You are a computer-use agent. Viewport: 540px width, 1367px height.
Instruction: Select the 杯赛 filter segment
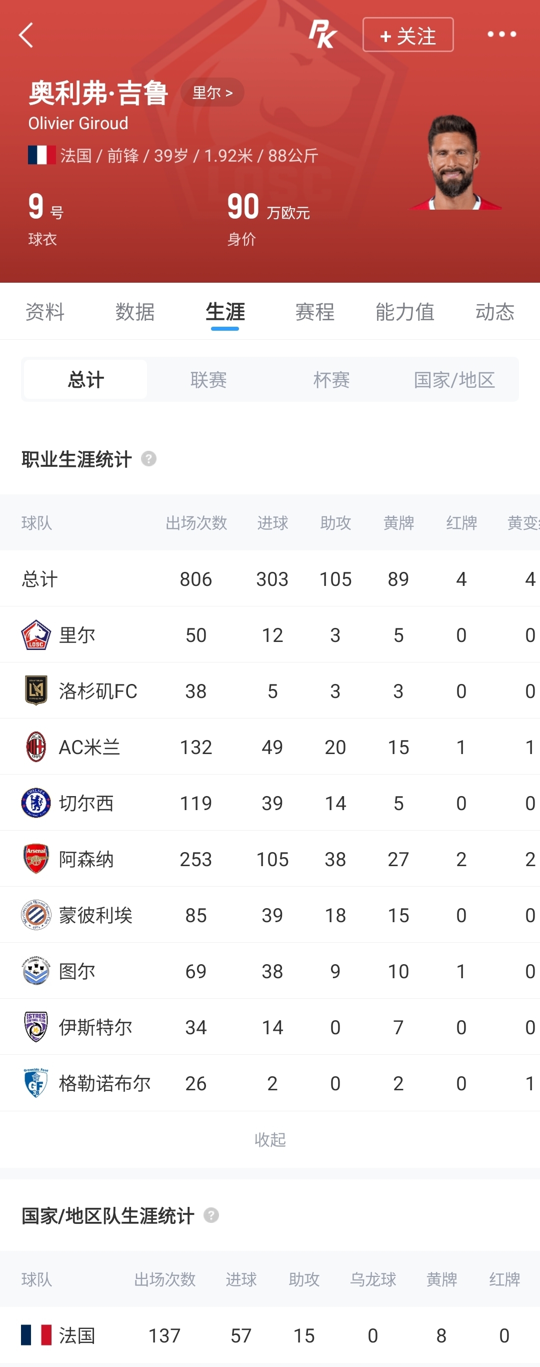click(x=331, y=379)
